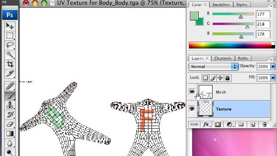Select the Brush tool
This screenshot has width=277, height=156.
click(10, 96)
